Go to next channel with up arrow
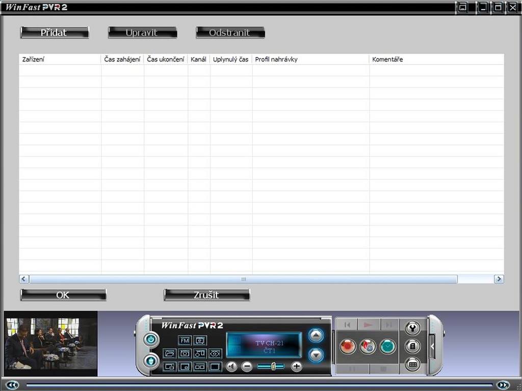 coord(316,336)
